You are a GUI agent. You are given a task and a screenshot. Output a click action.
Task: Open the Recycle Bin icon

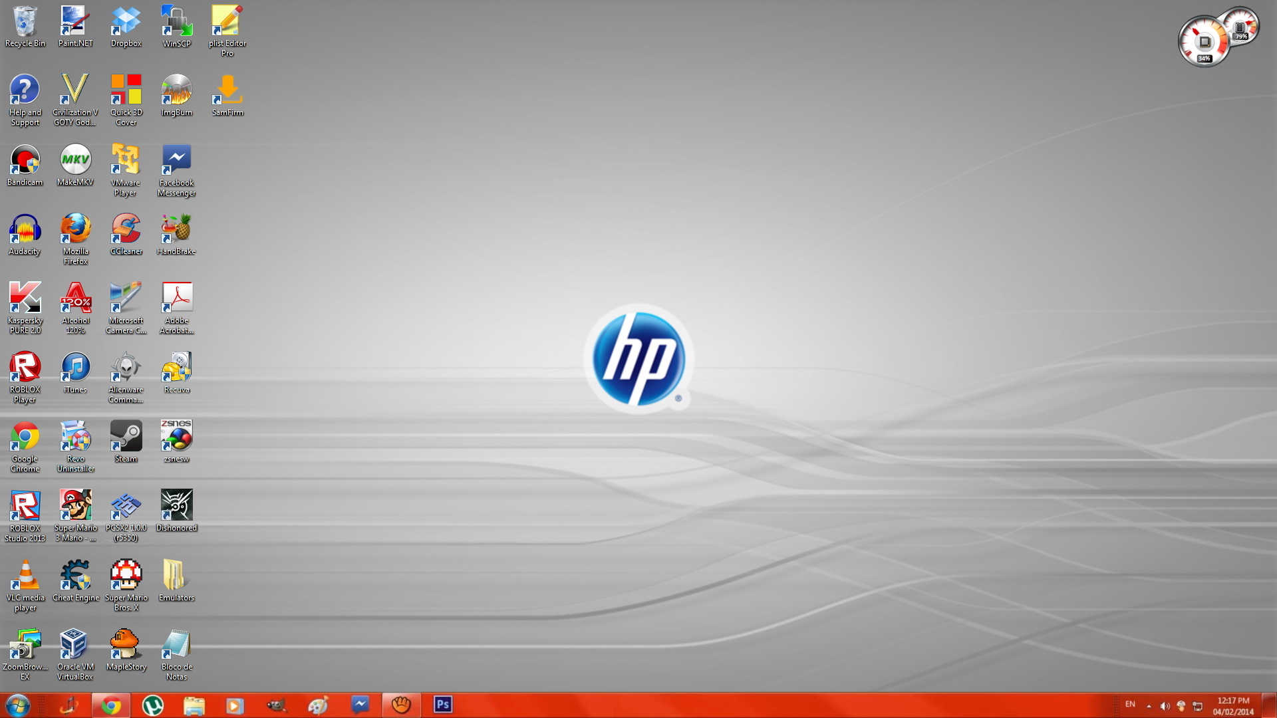pos(25,27)
